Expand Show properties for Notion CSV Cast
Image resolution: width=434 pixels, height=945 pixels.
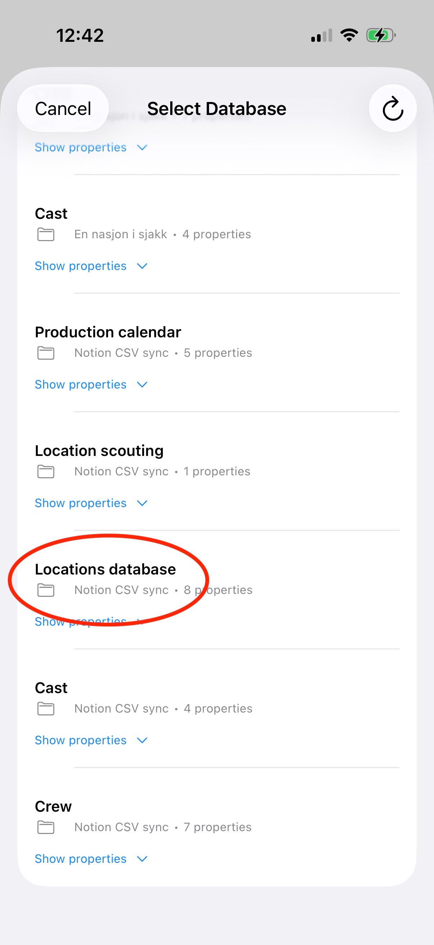pyautogui.click(x=91, y=740)
